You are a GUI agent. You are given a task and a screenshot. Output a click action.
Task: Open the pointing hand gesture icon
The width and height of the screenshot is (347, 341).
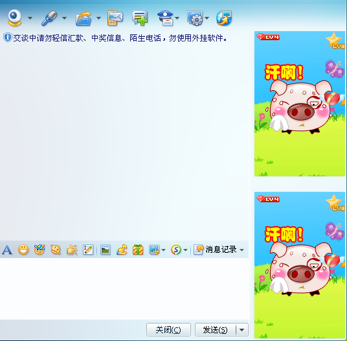72,250
